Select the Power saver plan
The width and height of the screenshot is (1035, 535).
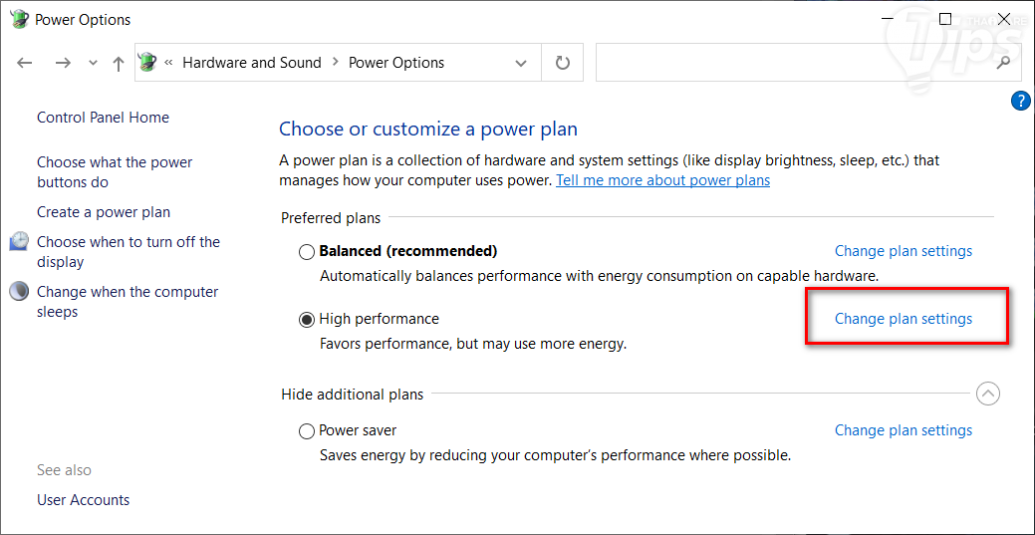coord(307,431)
